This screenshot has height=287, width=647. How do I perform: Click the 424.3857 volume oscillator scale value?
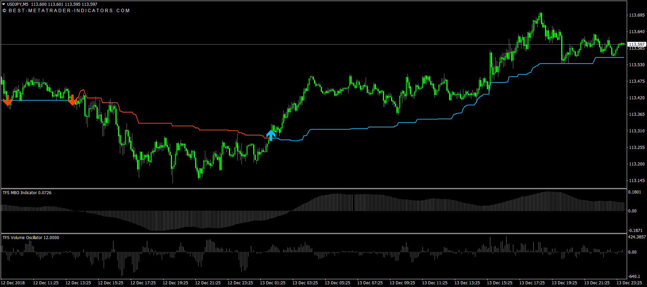(637, 237)
